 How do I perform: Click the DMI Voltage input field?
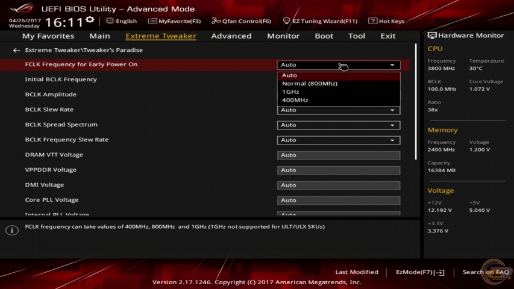tap(339, 185)
